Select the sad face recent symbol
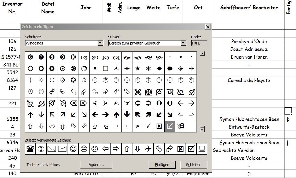This screenshot has width=296, height=178. [95, 149]
